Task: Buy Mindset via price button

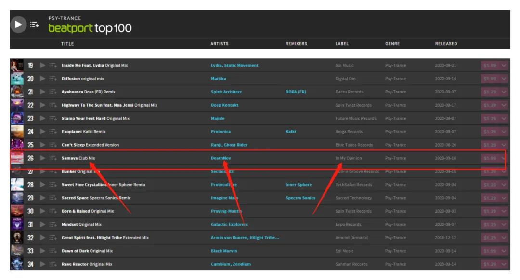Action: [490, 225]
